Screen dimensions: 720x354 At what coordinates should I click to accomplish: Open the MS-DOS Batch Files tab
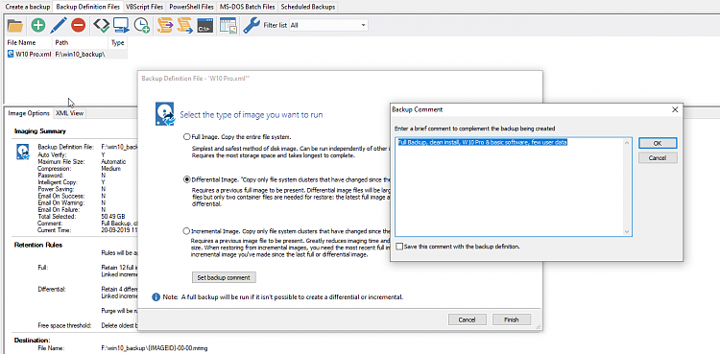[247, 7]
